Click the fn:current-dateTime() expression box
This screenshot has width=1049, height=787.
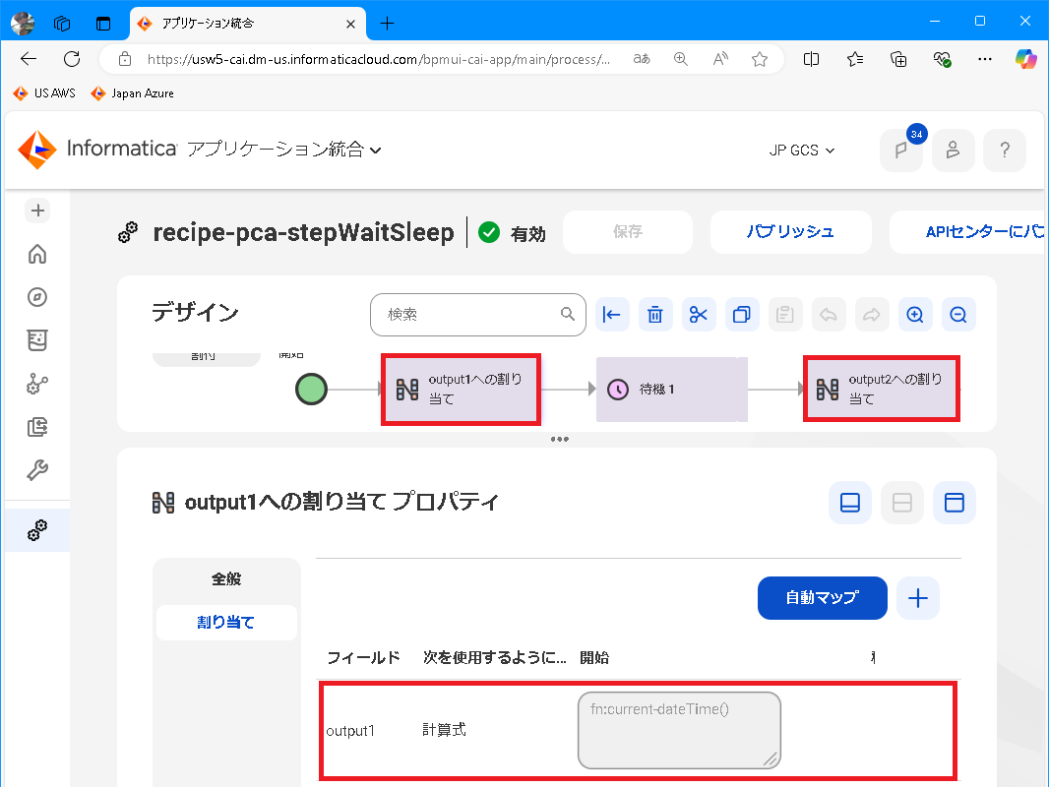point(679,730)
